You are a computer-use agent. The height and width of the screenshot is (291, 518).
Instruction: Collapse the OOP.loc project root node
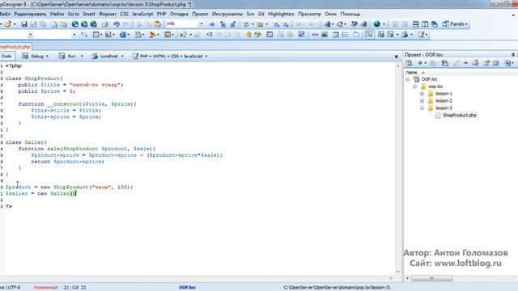(x=408, y=79)
